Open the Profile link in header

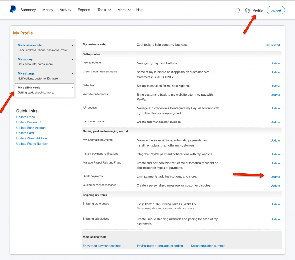point(257,10)
